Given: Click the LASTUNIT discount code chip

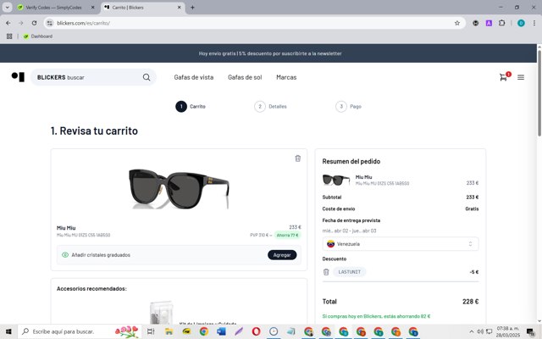Looking at the screenshot, I should (350, 272).
